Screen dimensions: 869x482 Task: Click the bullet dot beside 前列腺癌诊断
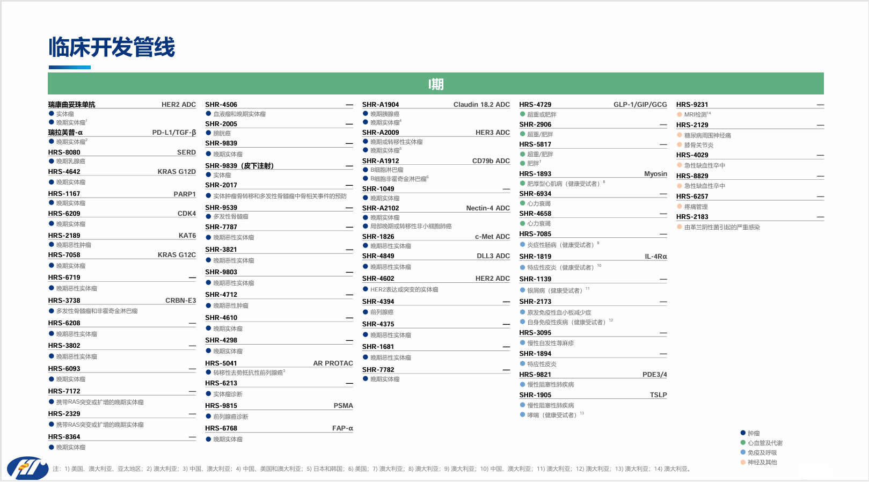[x=208, y=417]
